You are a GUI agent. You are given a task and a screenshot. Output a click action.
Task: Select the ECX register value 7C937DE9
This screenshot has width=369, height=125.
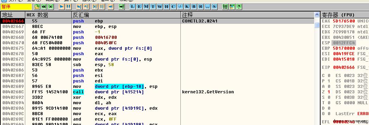344,27
